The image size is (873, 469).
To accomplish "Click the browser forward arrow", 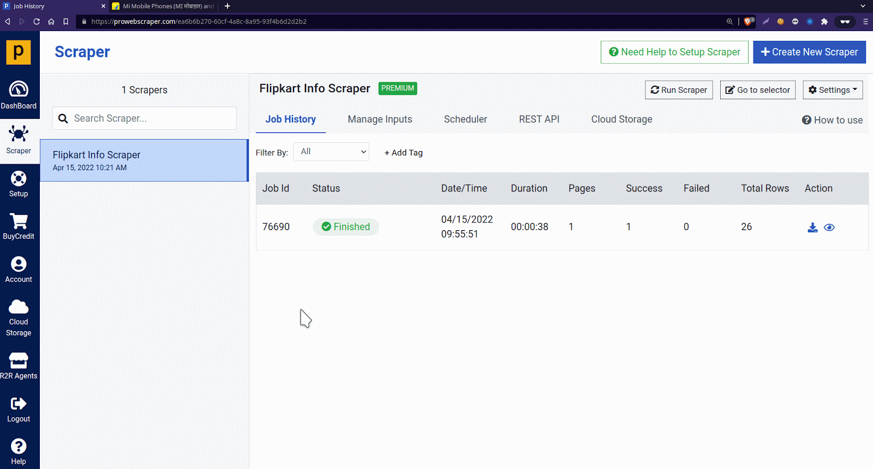I will 22,21.
